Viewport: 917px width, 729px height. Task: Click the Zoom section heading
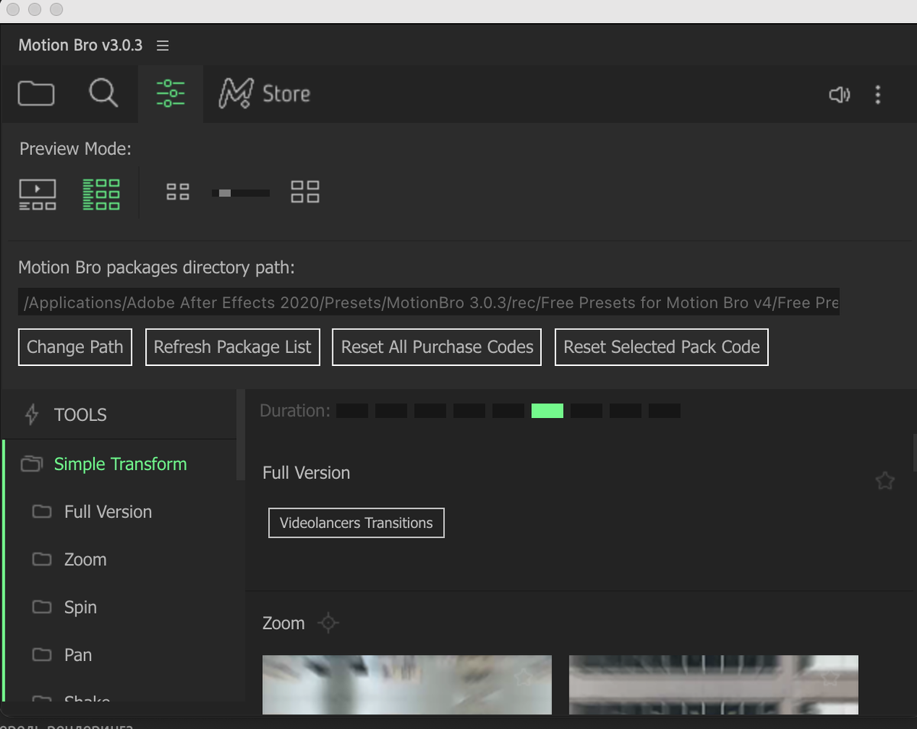284,624
